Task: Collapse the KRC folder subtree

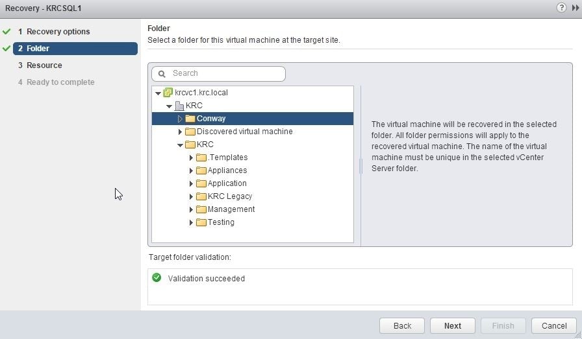Action: click(x=180, y=145)
